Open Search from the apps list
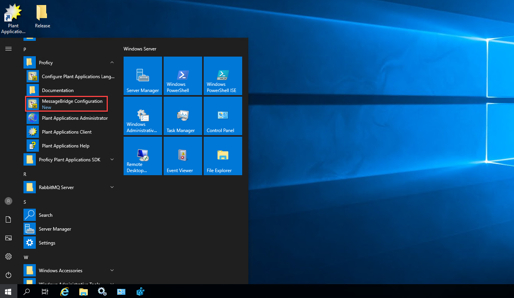The image size is (514, 298). coord(70,215)
